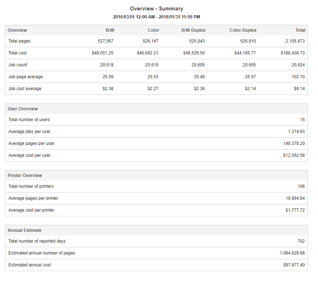Click the Total number of reported days value
Viewport: 318px width, 283px height.
[302, 241]
